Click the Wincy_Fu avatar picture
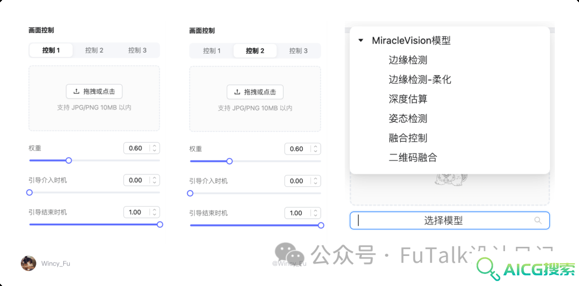Image resolution: width=579 pixels, height=286 pixels. 28,263
